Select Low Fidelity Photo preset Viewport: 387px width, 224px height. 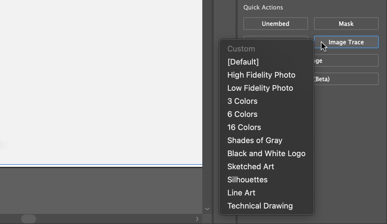(260, 88)
